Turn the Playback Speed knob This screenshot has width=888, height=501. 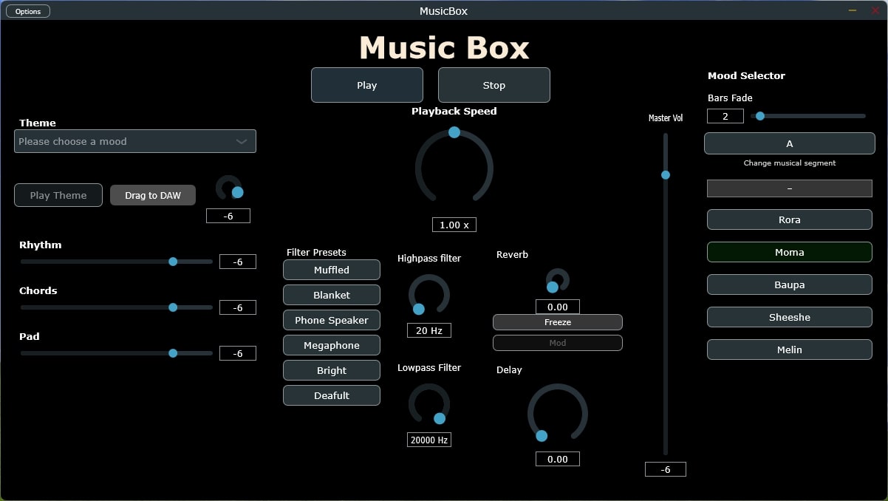[x=454, y=167]
